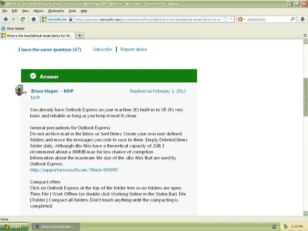Click the padlock site security icon
The image size is (308, 231).
pyautogui.click(x=71, y=19)
